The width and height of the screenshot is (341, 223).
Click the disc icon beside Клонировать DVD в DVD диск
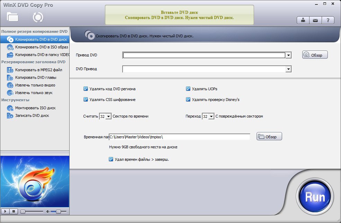point(10,39)
